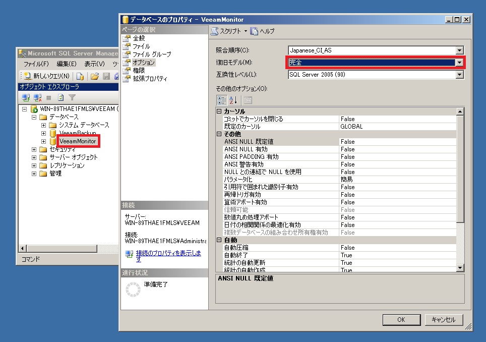Switch property grid to categorized view
The image size is (486, 342).
tap(222, 100)
